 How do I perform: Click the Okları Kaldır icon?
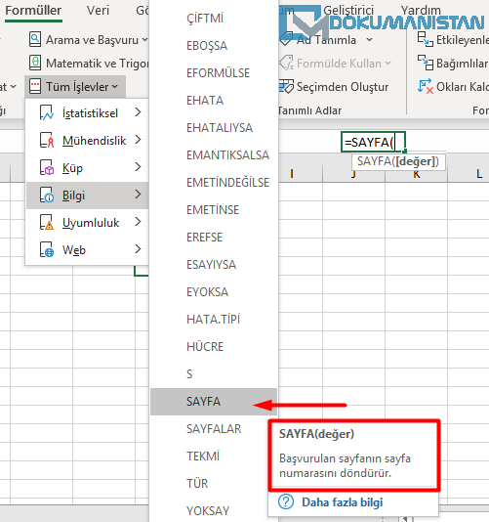coord(426,86)
